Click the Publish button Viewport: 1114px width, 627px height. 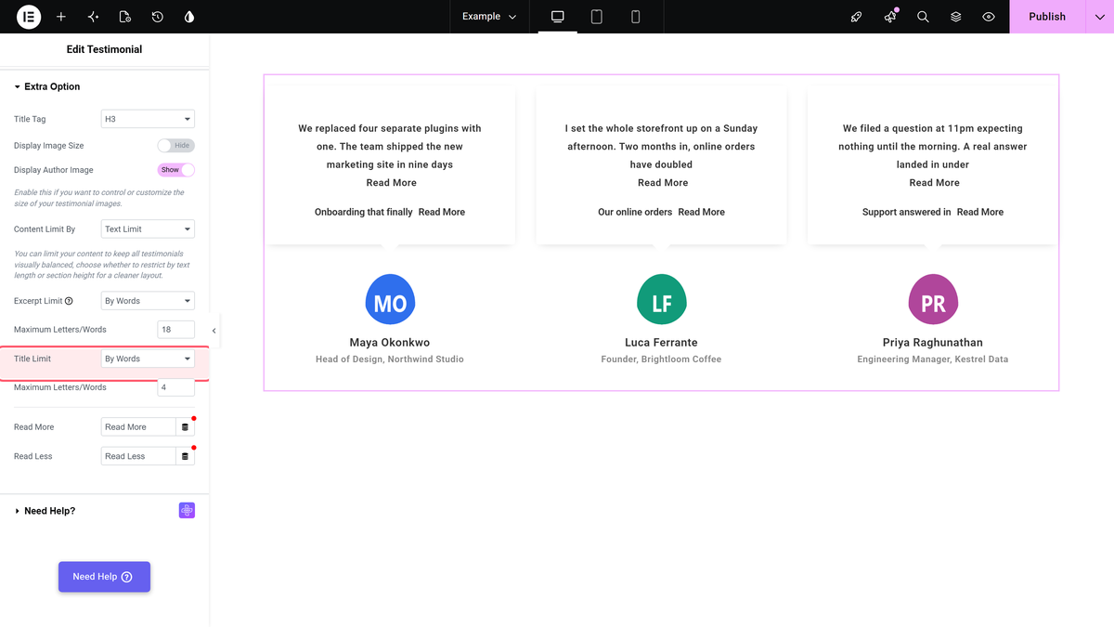tap(1047, 17)
